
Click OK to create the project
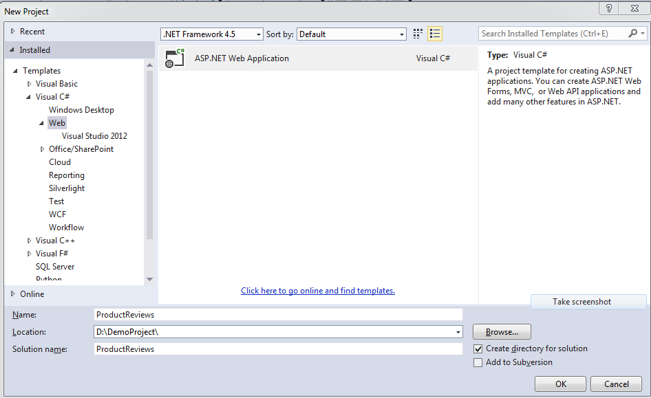tap(560, 384)
